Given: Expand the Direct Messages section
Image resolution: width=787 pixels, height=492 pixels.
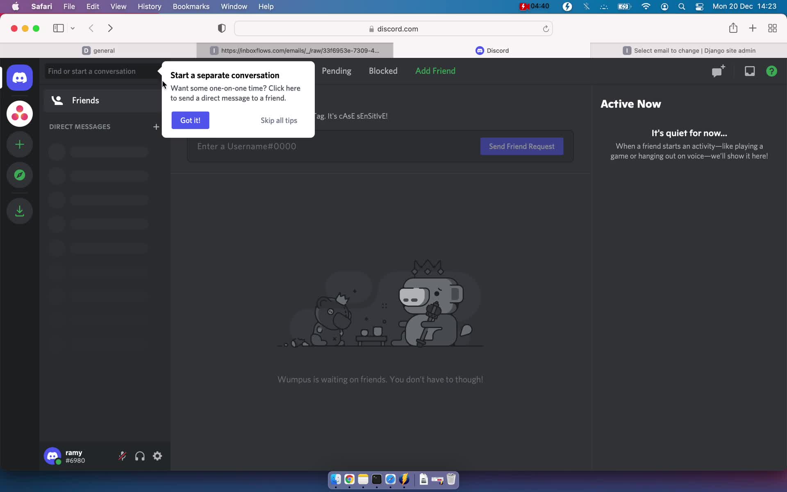Looking at the screenshot, I should click(x=156, y=126).
